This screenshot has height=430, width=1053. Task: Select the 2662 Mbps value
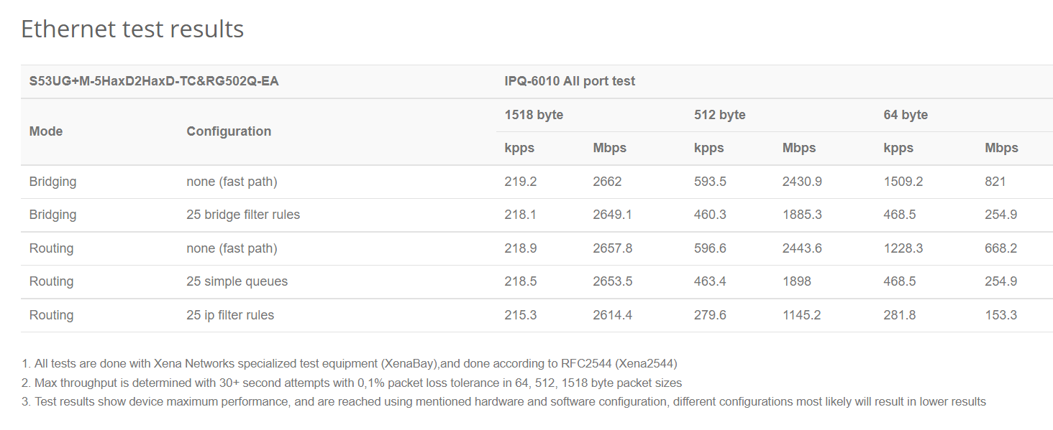(607, 182)
